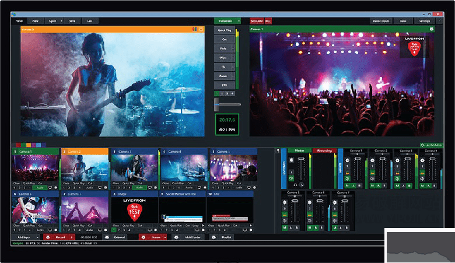The height and width of the screenshot is (263, 455).
Task: Click the MultiCorder settings gear icon
Action: 176,237
